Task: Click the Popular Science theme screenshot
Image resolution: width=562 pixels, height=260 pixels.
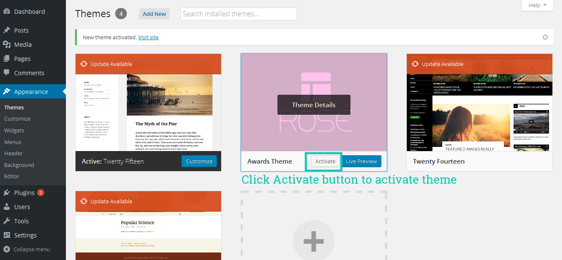Action: pyautogui.click(x=149, y=235)
